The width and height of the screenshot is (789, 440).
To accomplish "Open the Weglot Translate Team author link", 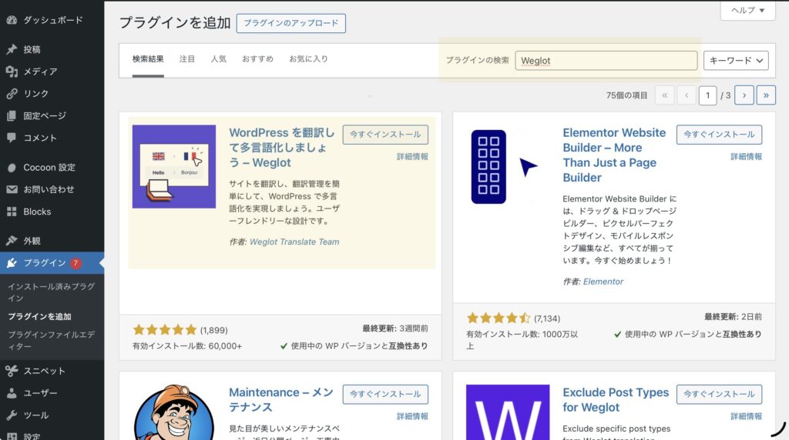I will click(294, 242).
